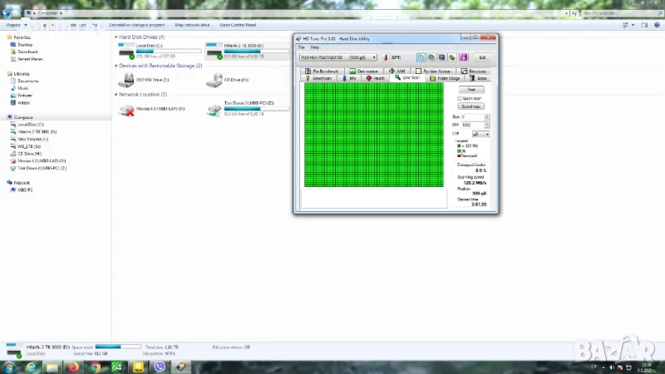Select the Error Scan tab
This screenshot has width=665, height=374.
click(407, 77)
